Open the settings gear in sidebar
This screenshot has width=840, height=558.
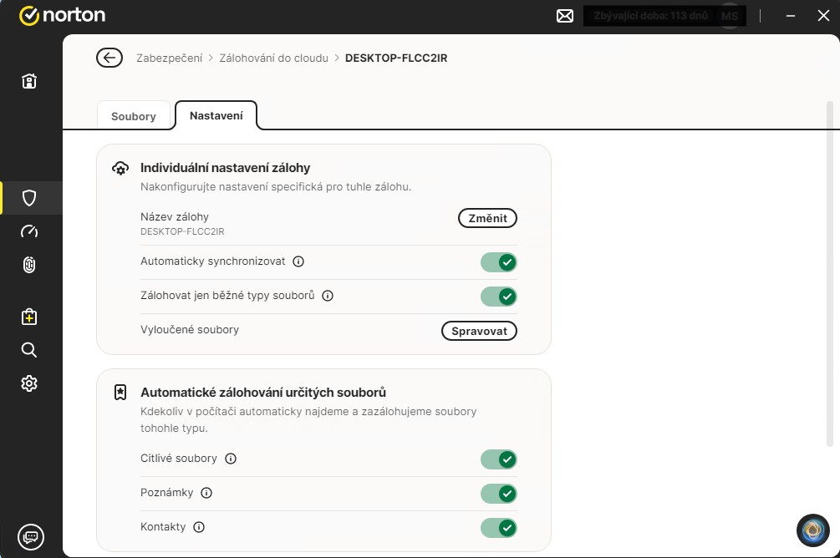coord(29,383)
